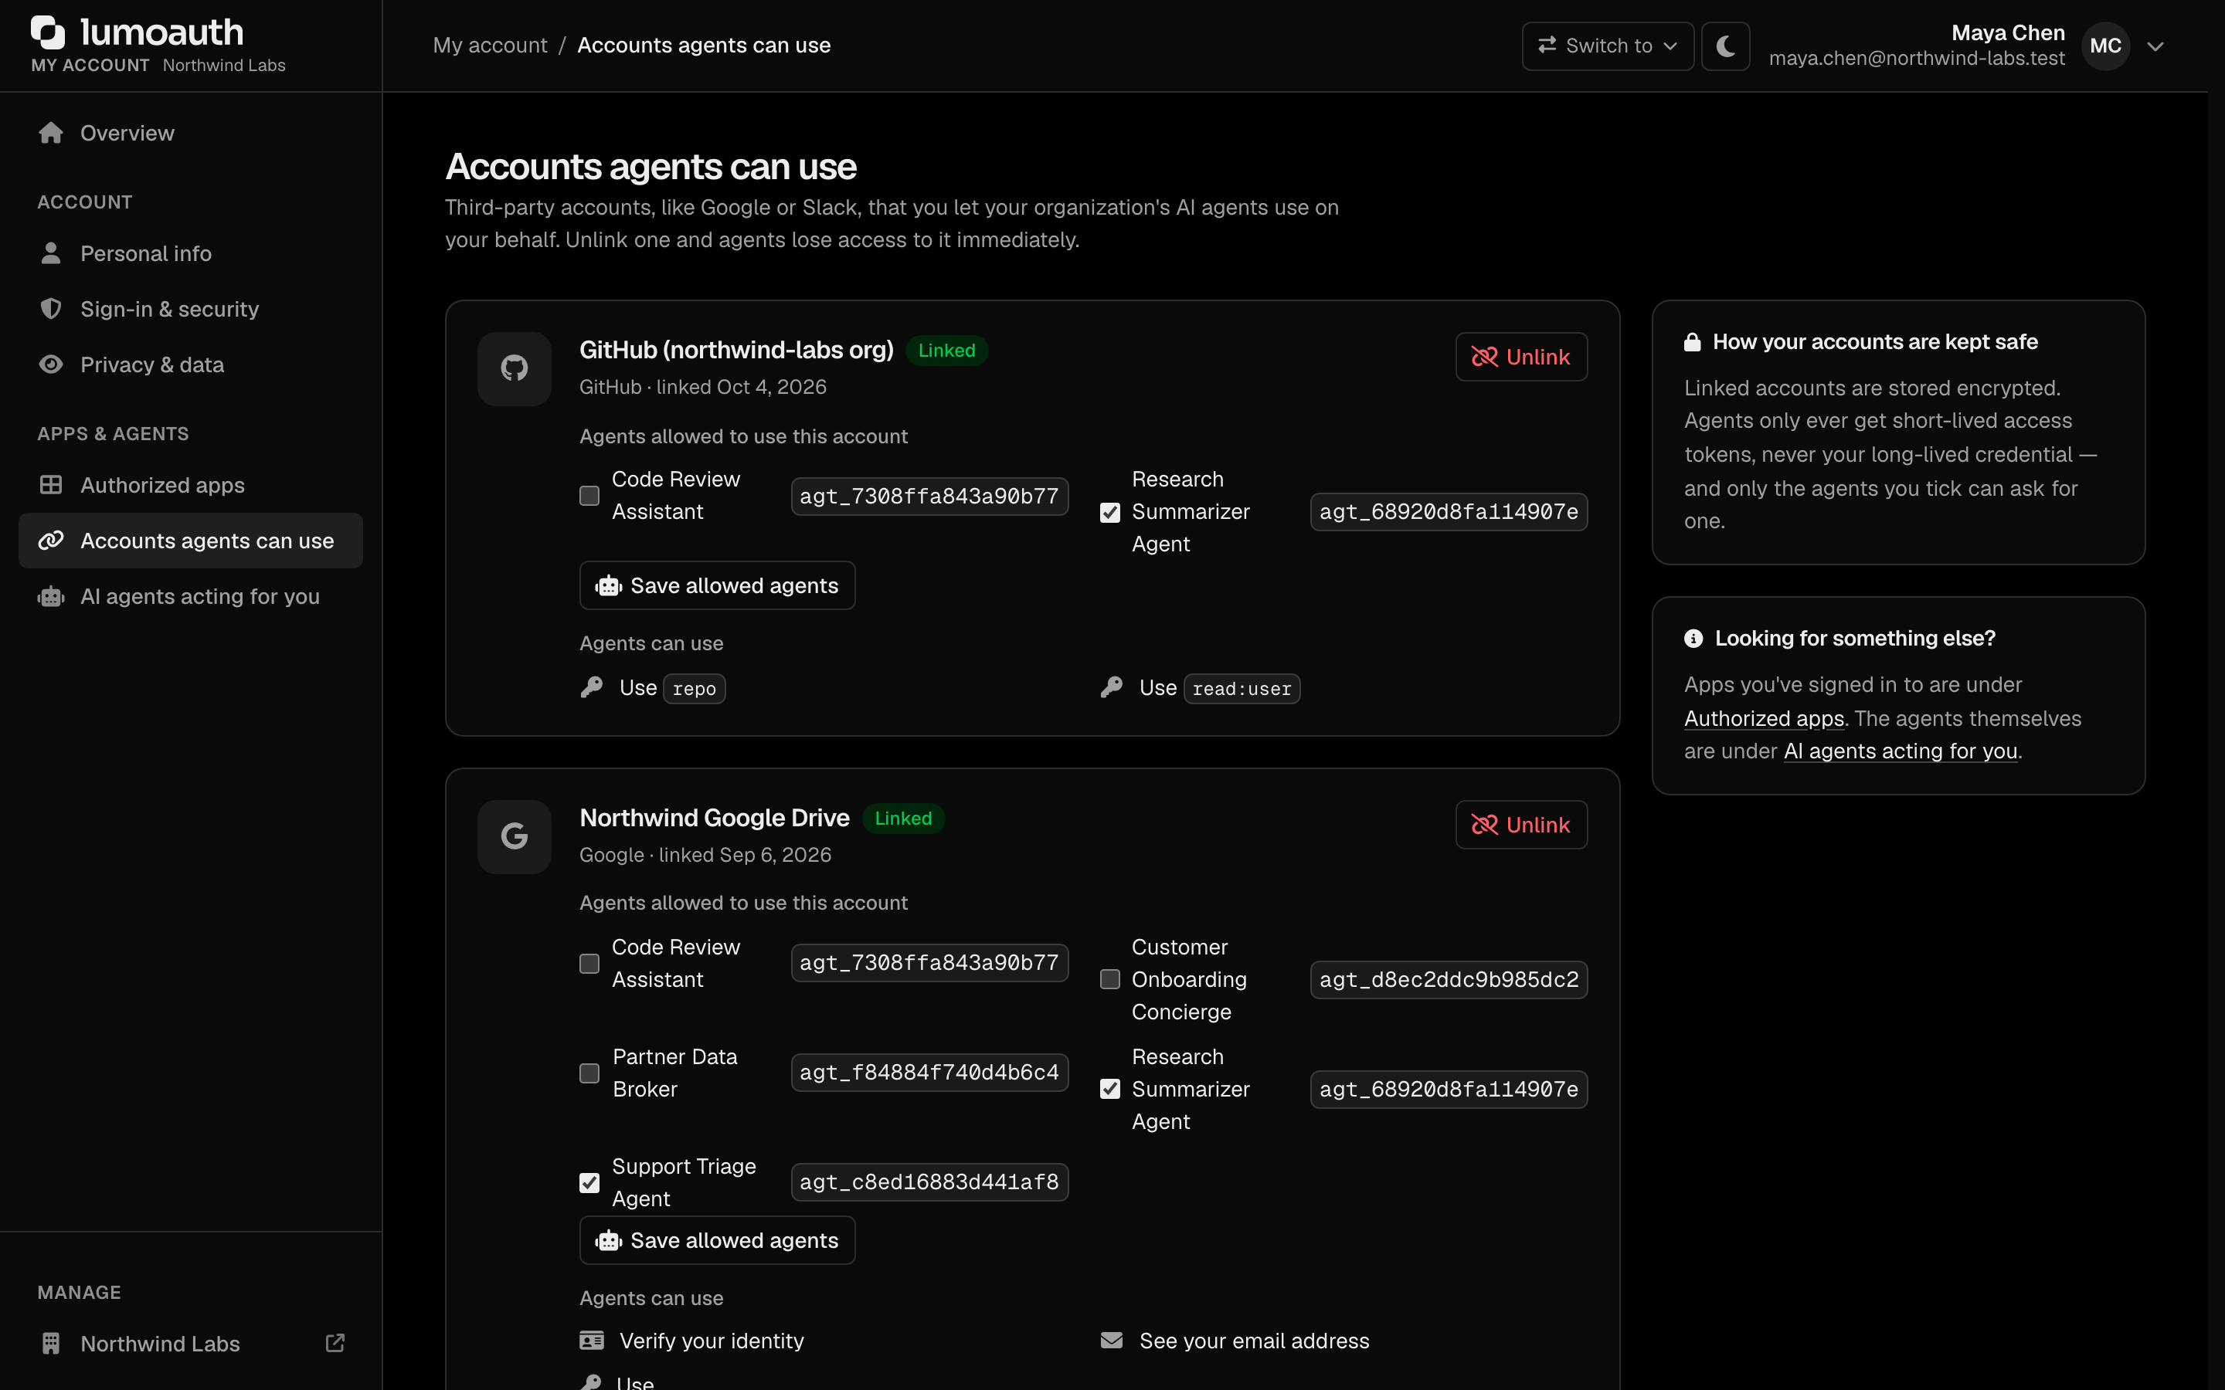The image size is (2225, 1390).
Task: Click agent ID agt_c8ed16883d441af8
Action: 929,1181
